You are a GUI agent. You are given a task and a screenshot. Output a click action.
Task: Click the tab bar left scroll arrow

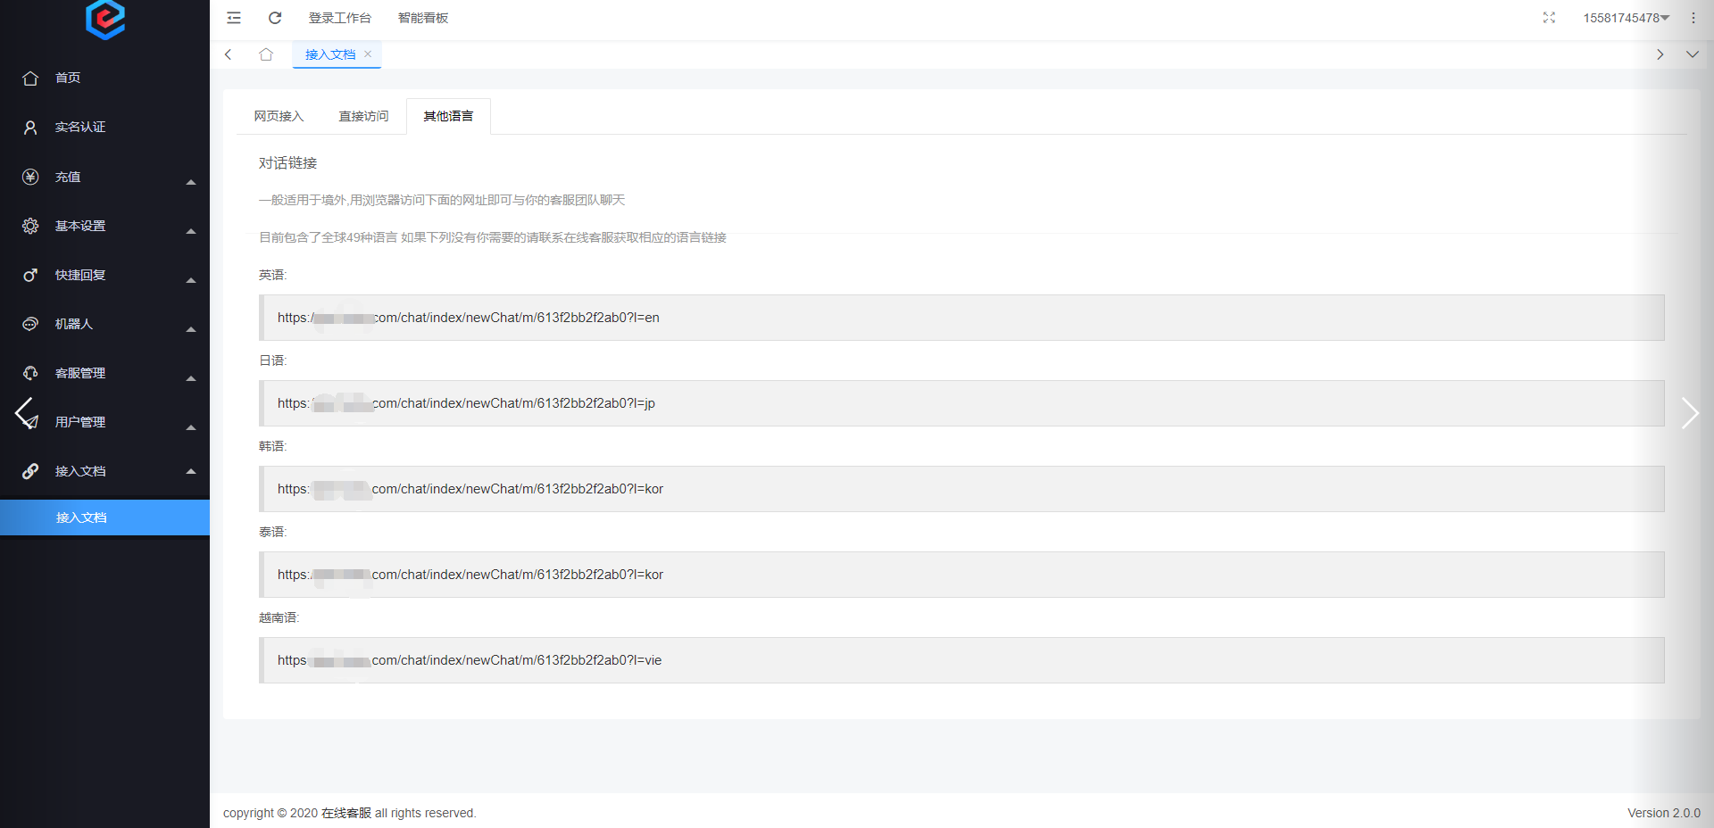point(229,54)
